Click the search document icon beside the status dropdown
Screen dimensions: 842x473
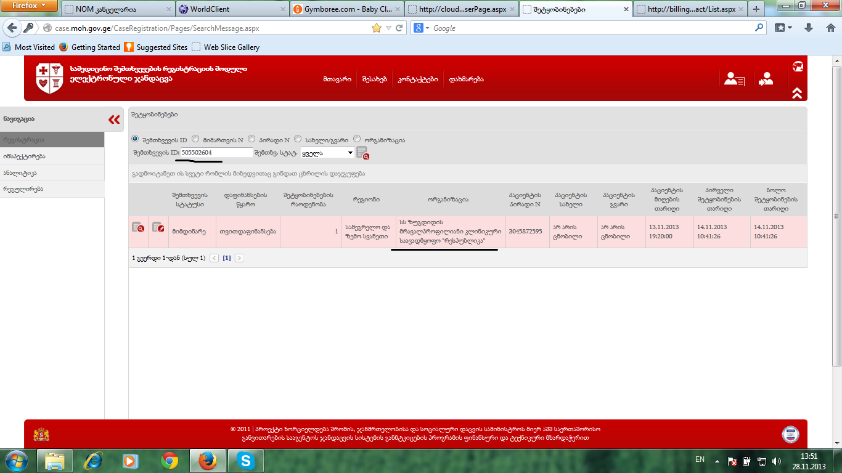(x=362, y=153)
